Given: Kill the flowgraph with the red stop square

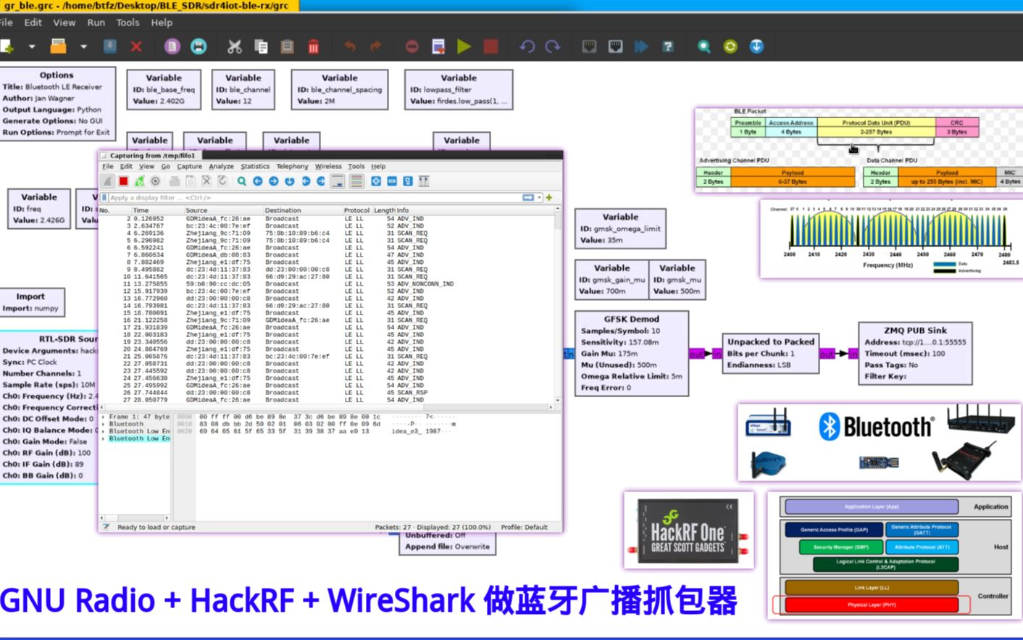Looking at the screenshot, I should (490, 46).
